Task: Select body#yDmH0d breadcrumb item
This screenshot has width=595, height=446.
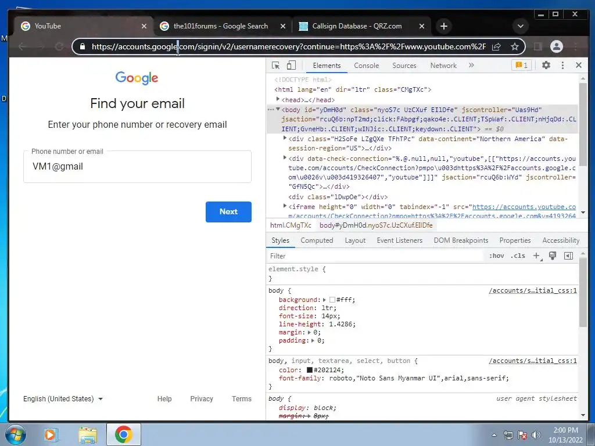Action: point(376,225)
